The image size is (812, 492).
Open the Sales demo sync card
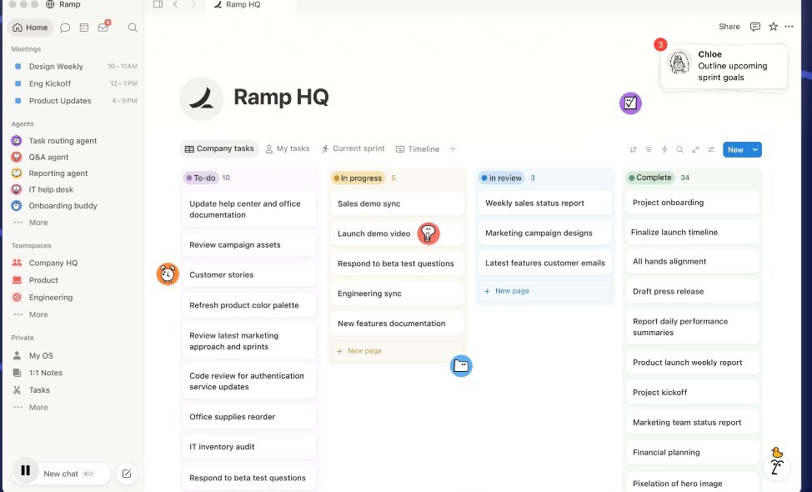(397, 204)
